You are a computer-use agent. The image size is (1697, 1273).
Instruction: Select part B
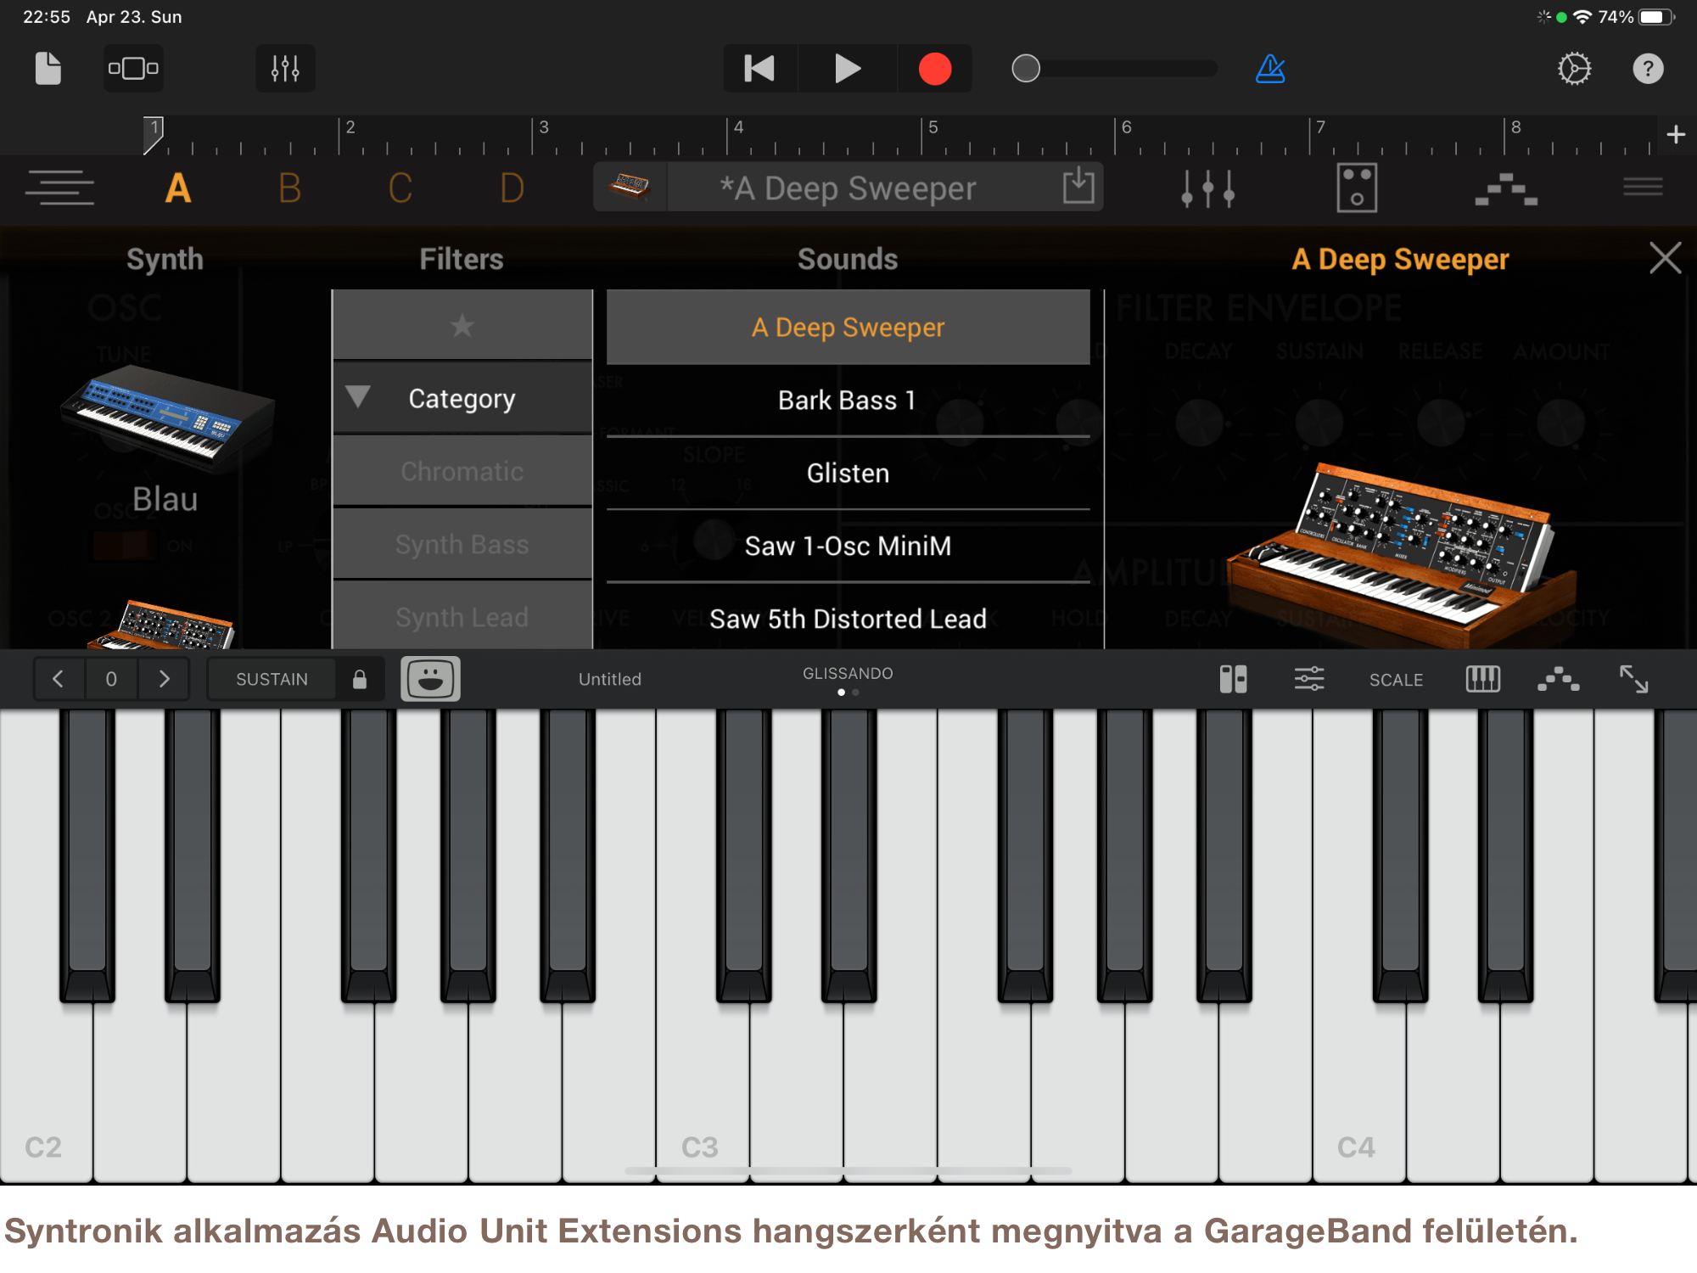(x=289, y=188)
